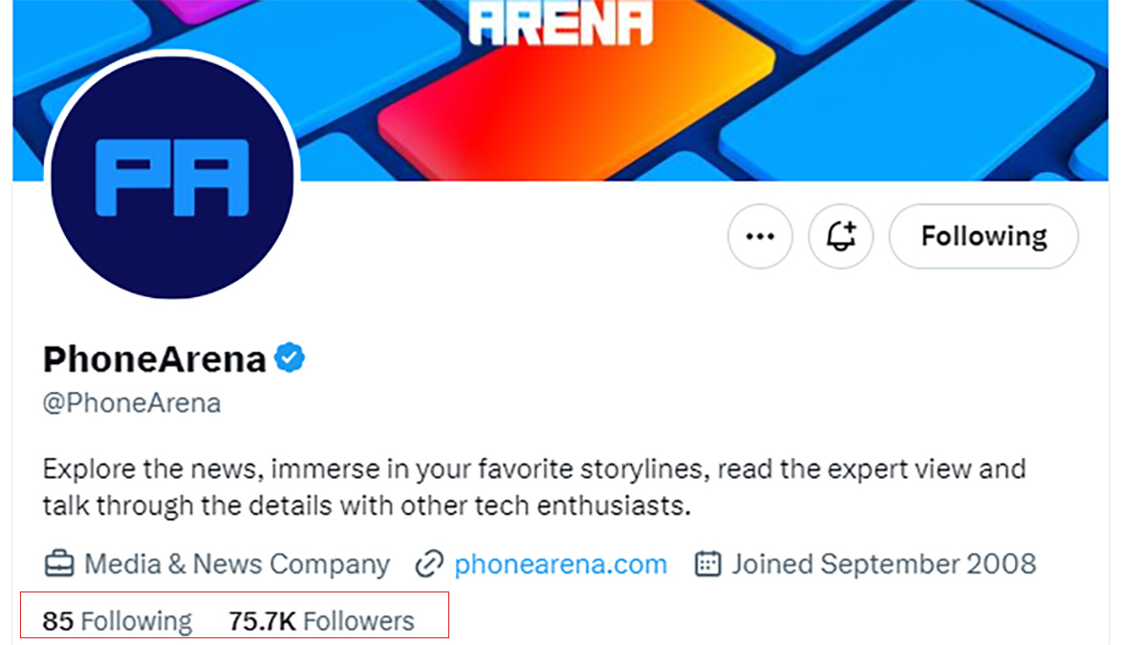Viewport: 1147px width, 645px height.
Task: Click the Following button to unfollow
Action: tap(984, 236)
